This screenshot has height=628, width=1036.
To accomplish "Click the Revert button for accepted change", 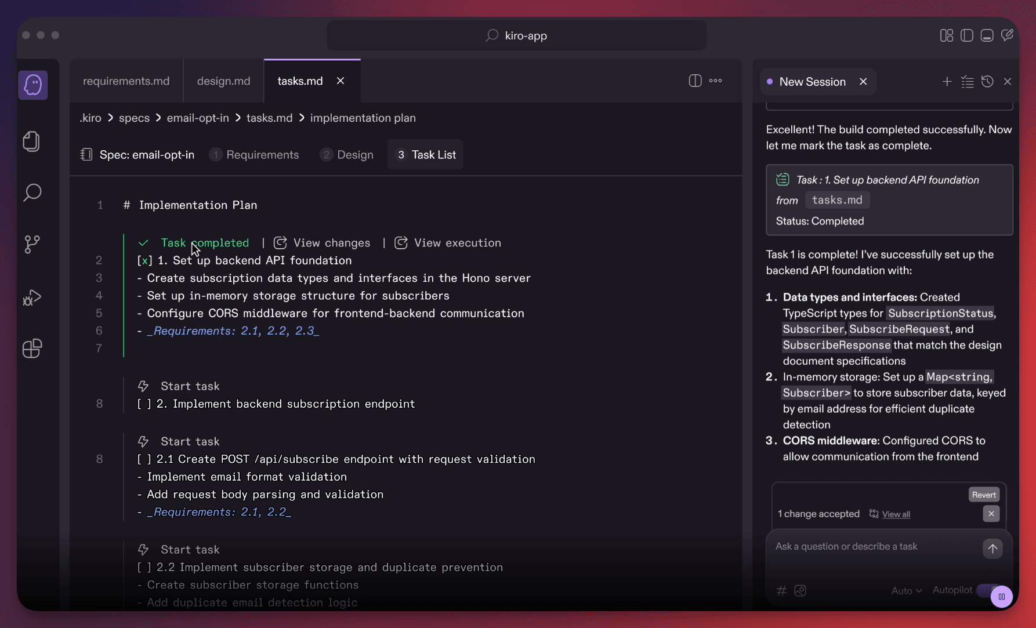I will coord(983,494).
